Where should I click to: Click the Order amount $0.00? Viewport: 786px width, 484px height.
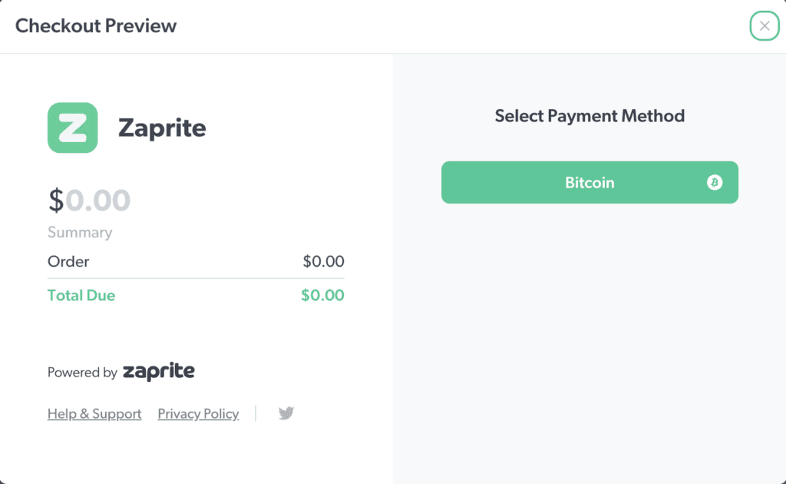(x=323, y=261)
